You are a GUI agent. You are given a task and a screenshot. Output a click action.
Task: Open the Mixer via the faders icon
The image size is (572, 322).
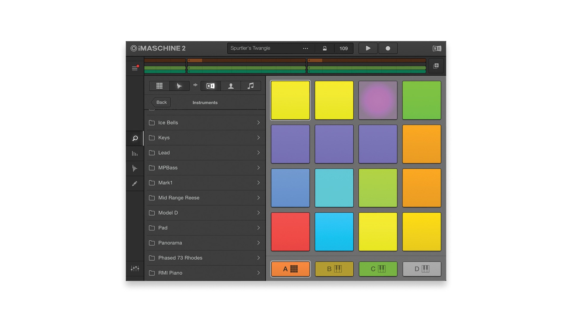135,268
